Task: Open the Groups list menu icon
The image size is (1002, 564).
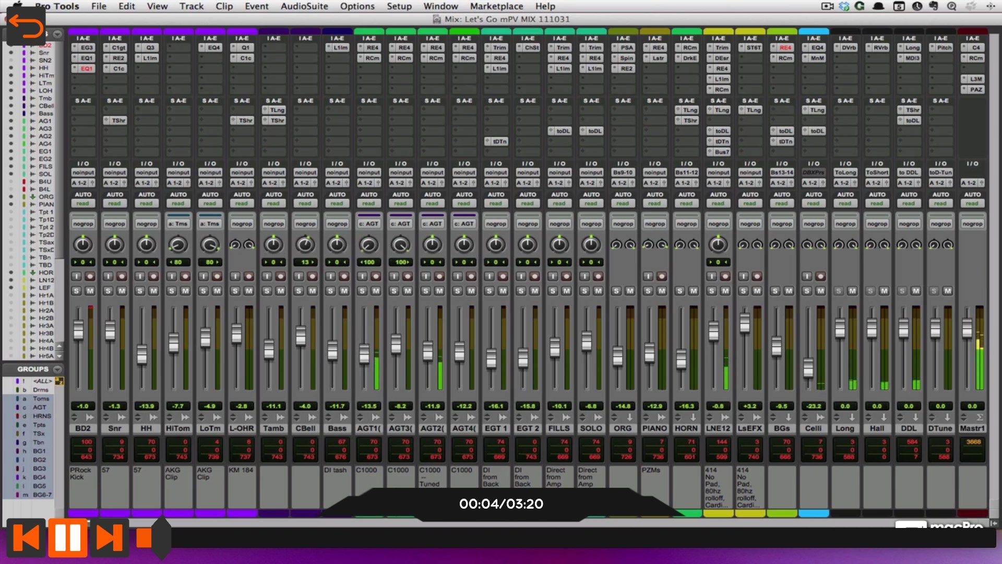Action: coord(57,369)
